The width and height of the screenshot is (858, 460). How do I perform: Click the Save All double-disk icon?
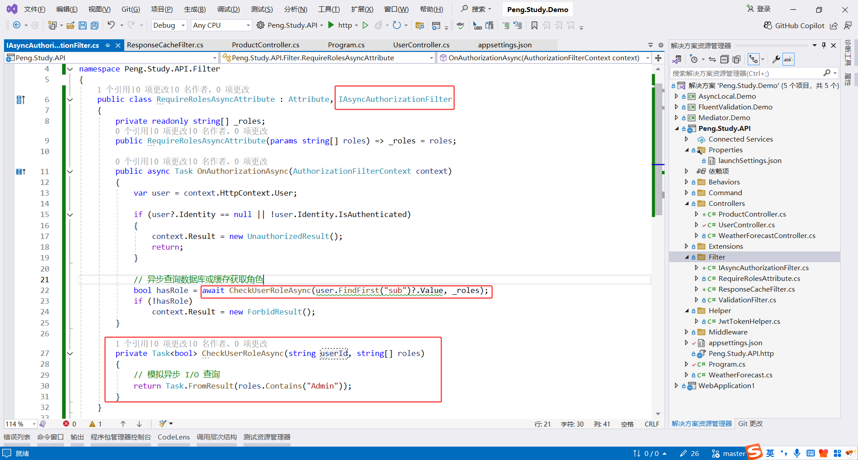[95, 25]
